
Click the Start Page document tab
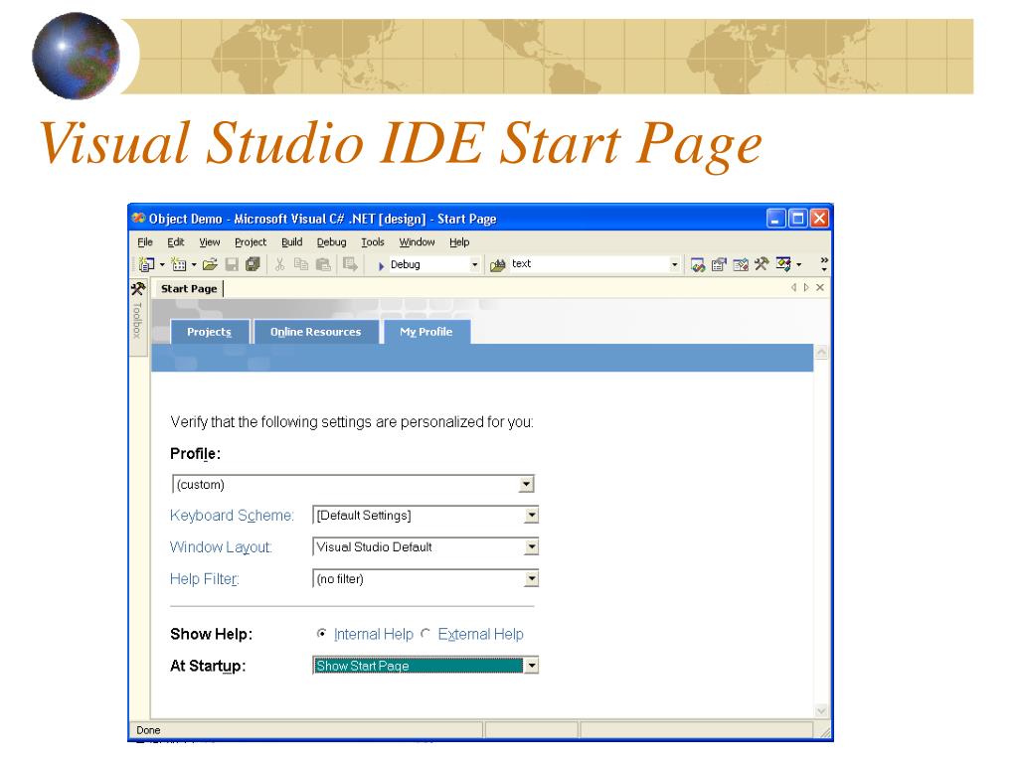point(188,289)
